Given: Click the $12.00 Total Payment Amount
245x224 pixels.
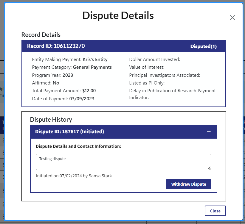Looking at the screenshot, I should coord(89,91).
